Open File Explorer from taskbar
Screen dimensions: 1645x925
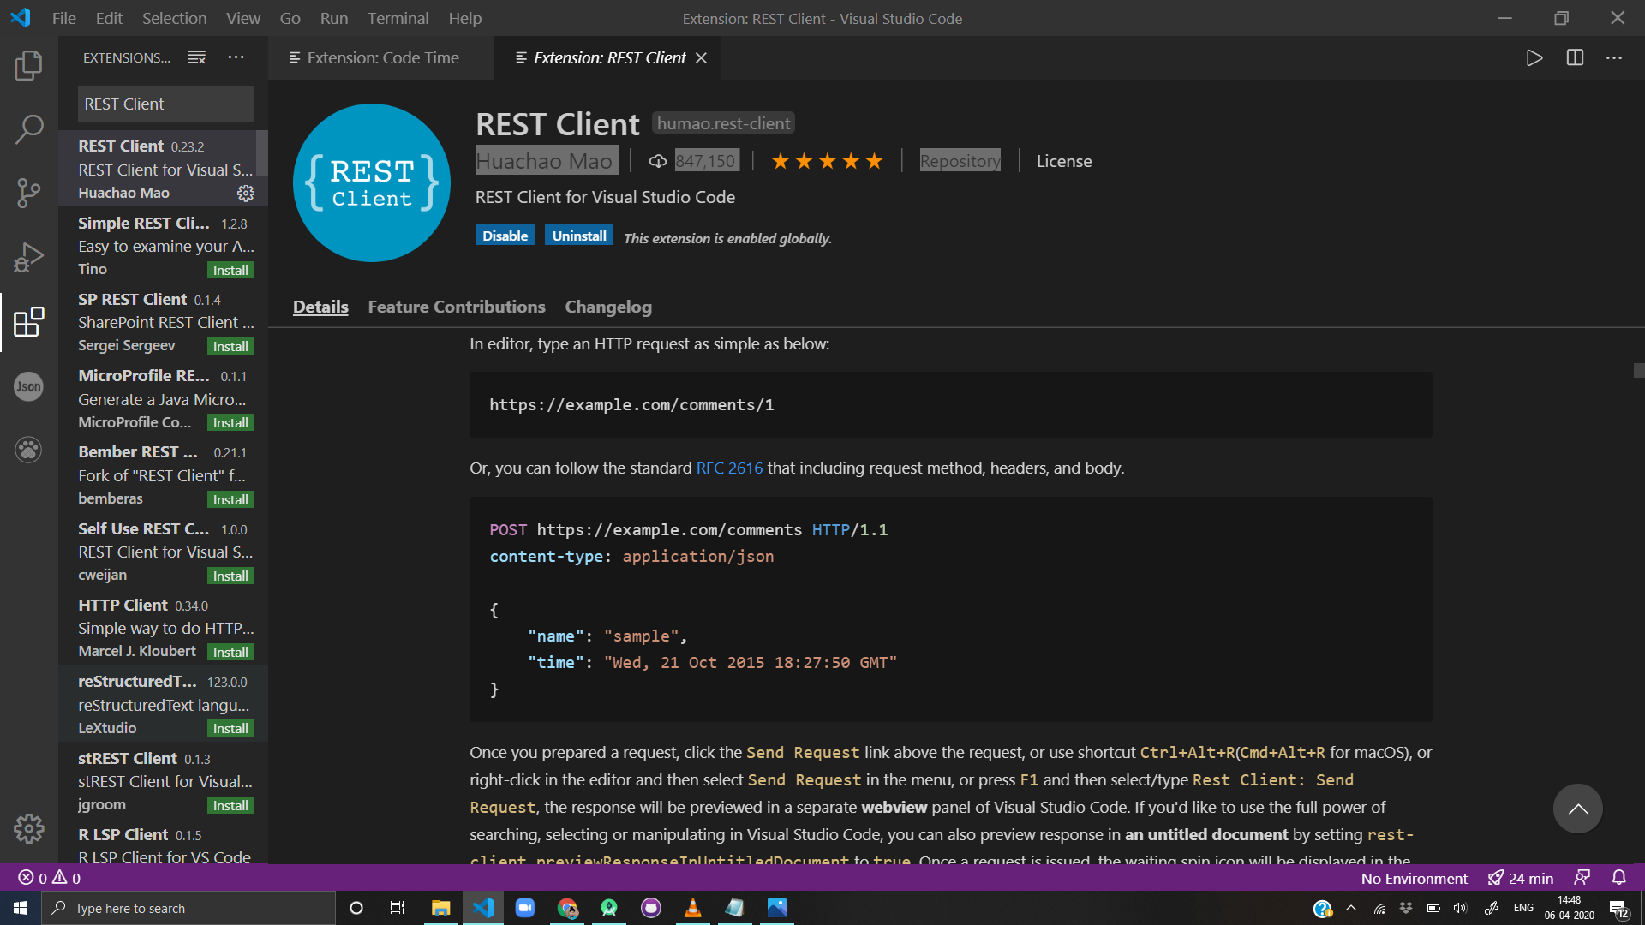[x=440, y=908]
